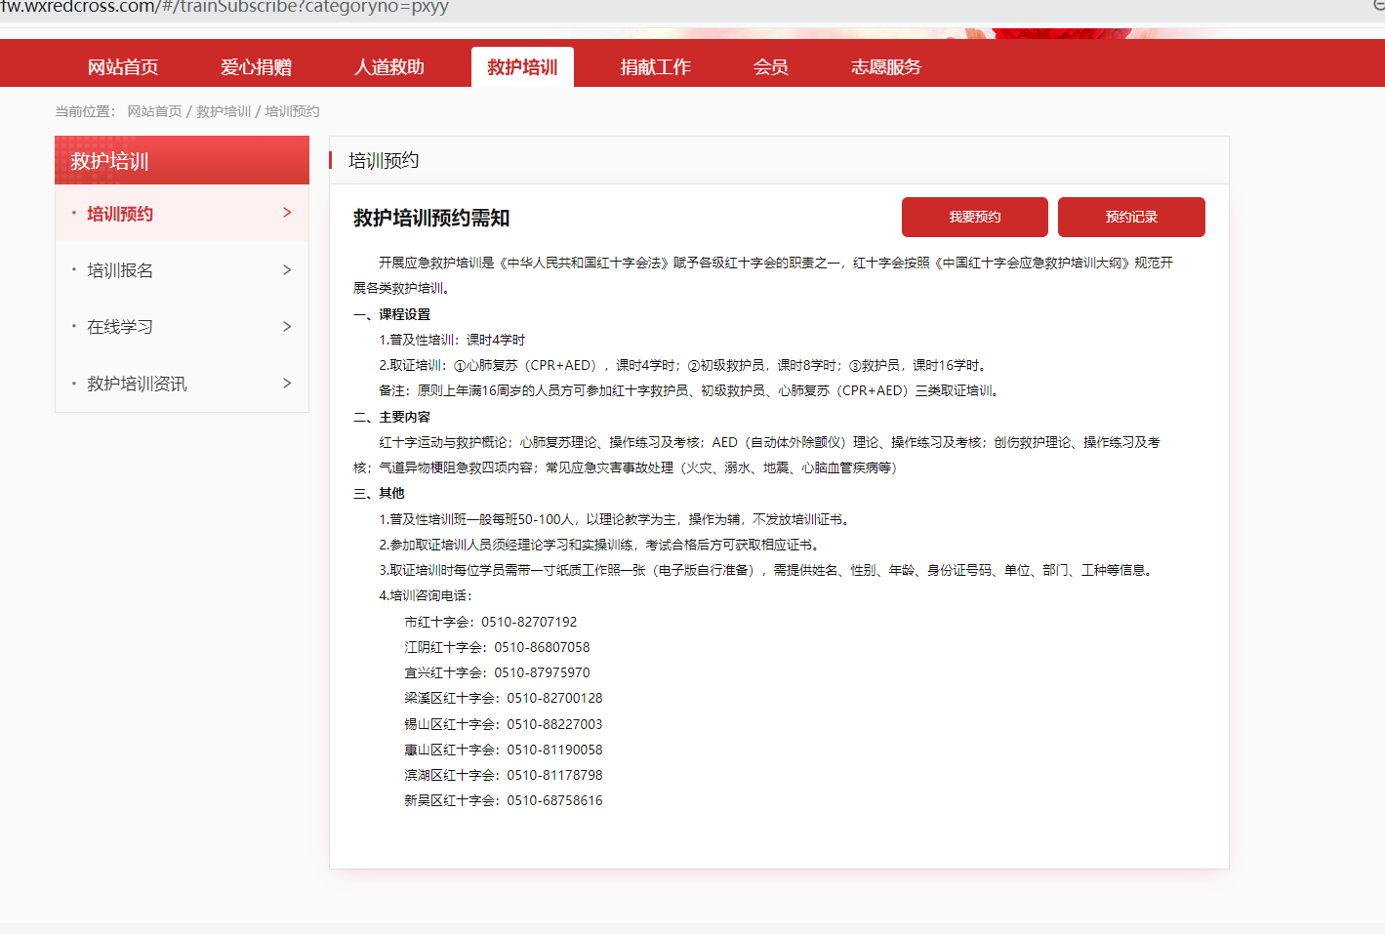1385x934 pixels.
Task: Open 志愿服务 from the top navigation
Action: tap(885, 67)
